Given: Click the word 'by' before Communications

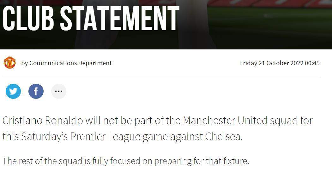Looking at the screenshot, I should (25, 63).
